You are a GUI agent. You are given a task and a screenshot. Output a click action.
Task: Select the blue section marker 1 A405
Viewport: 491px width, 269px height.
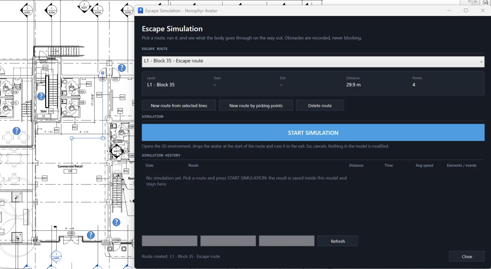(x=56, y=256)
